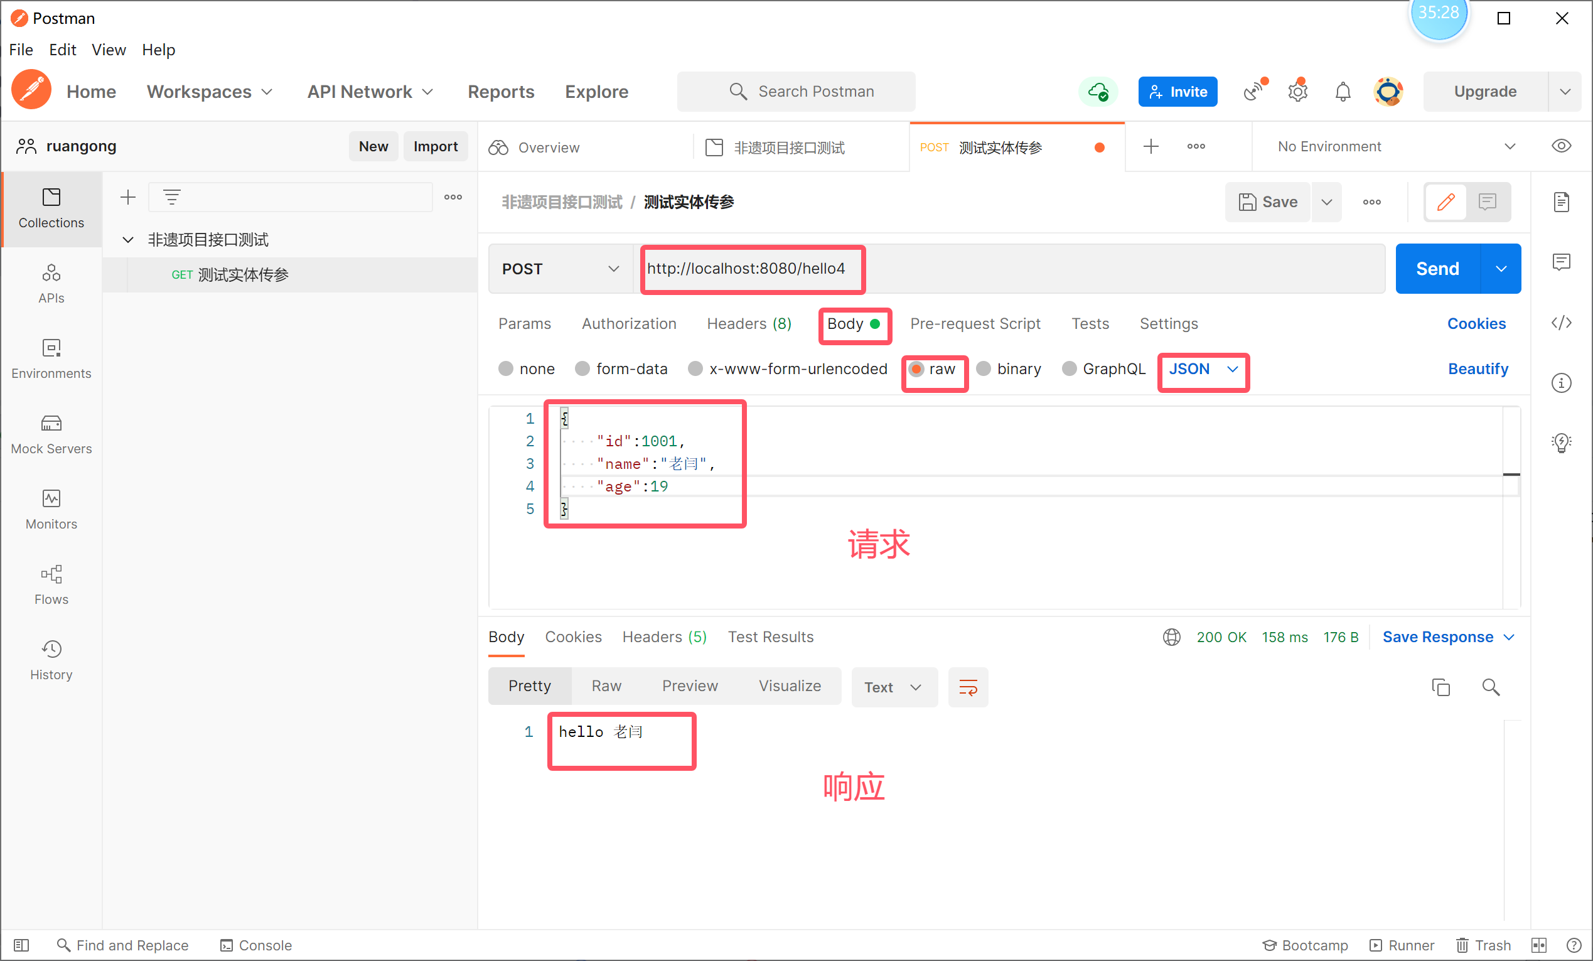
Task: Click the Send button
Action: [1437, 269]
